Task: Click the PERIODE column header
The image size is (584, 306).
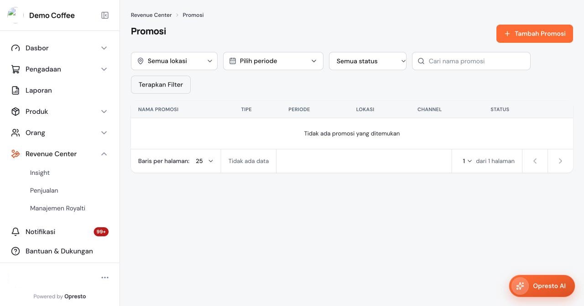Action: (299, 109)
